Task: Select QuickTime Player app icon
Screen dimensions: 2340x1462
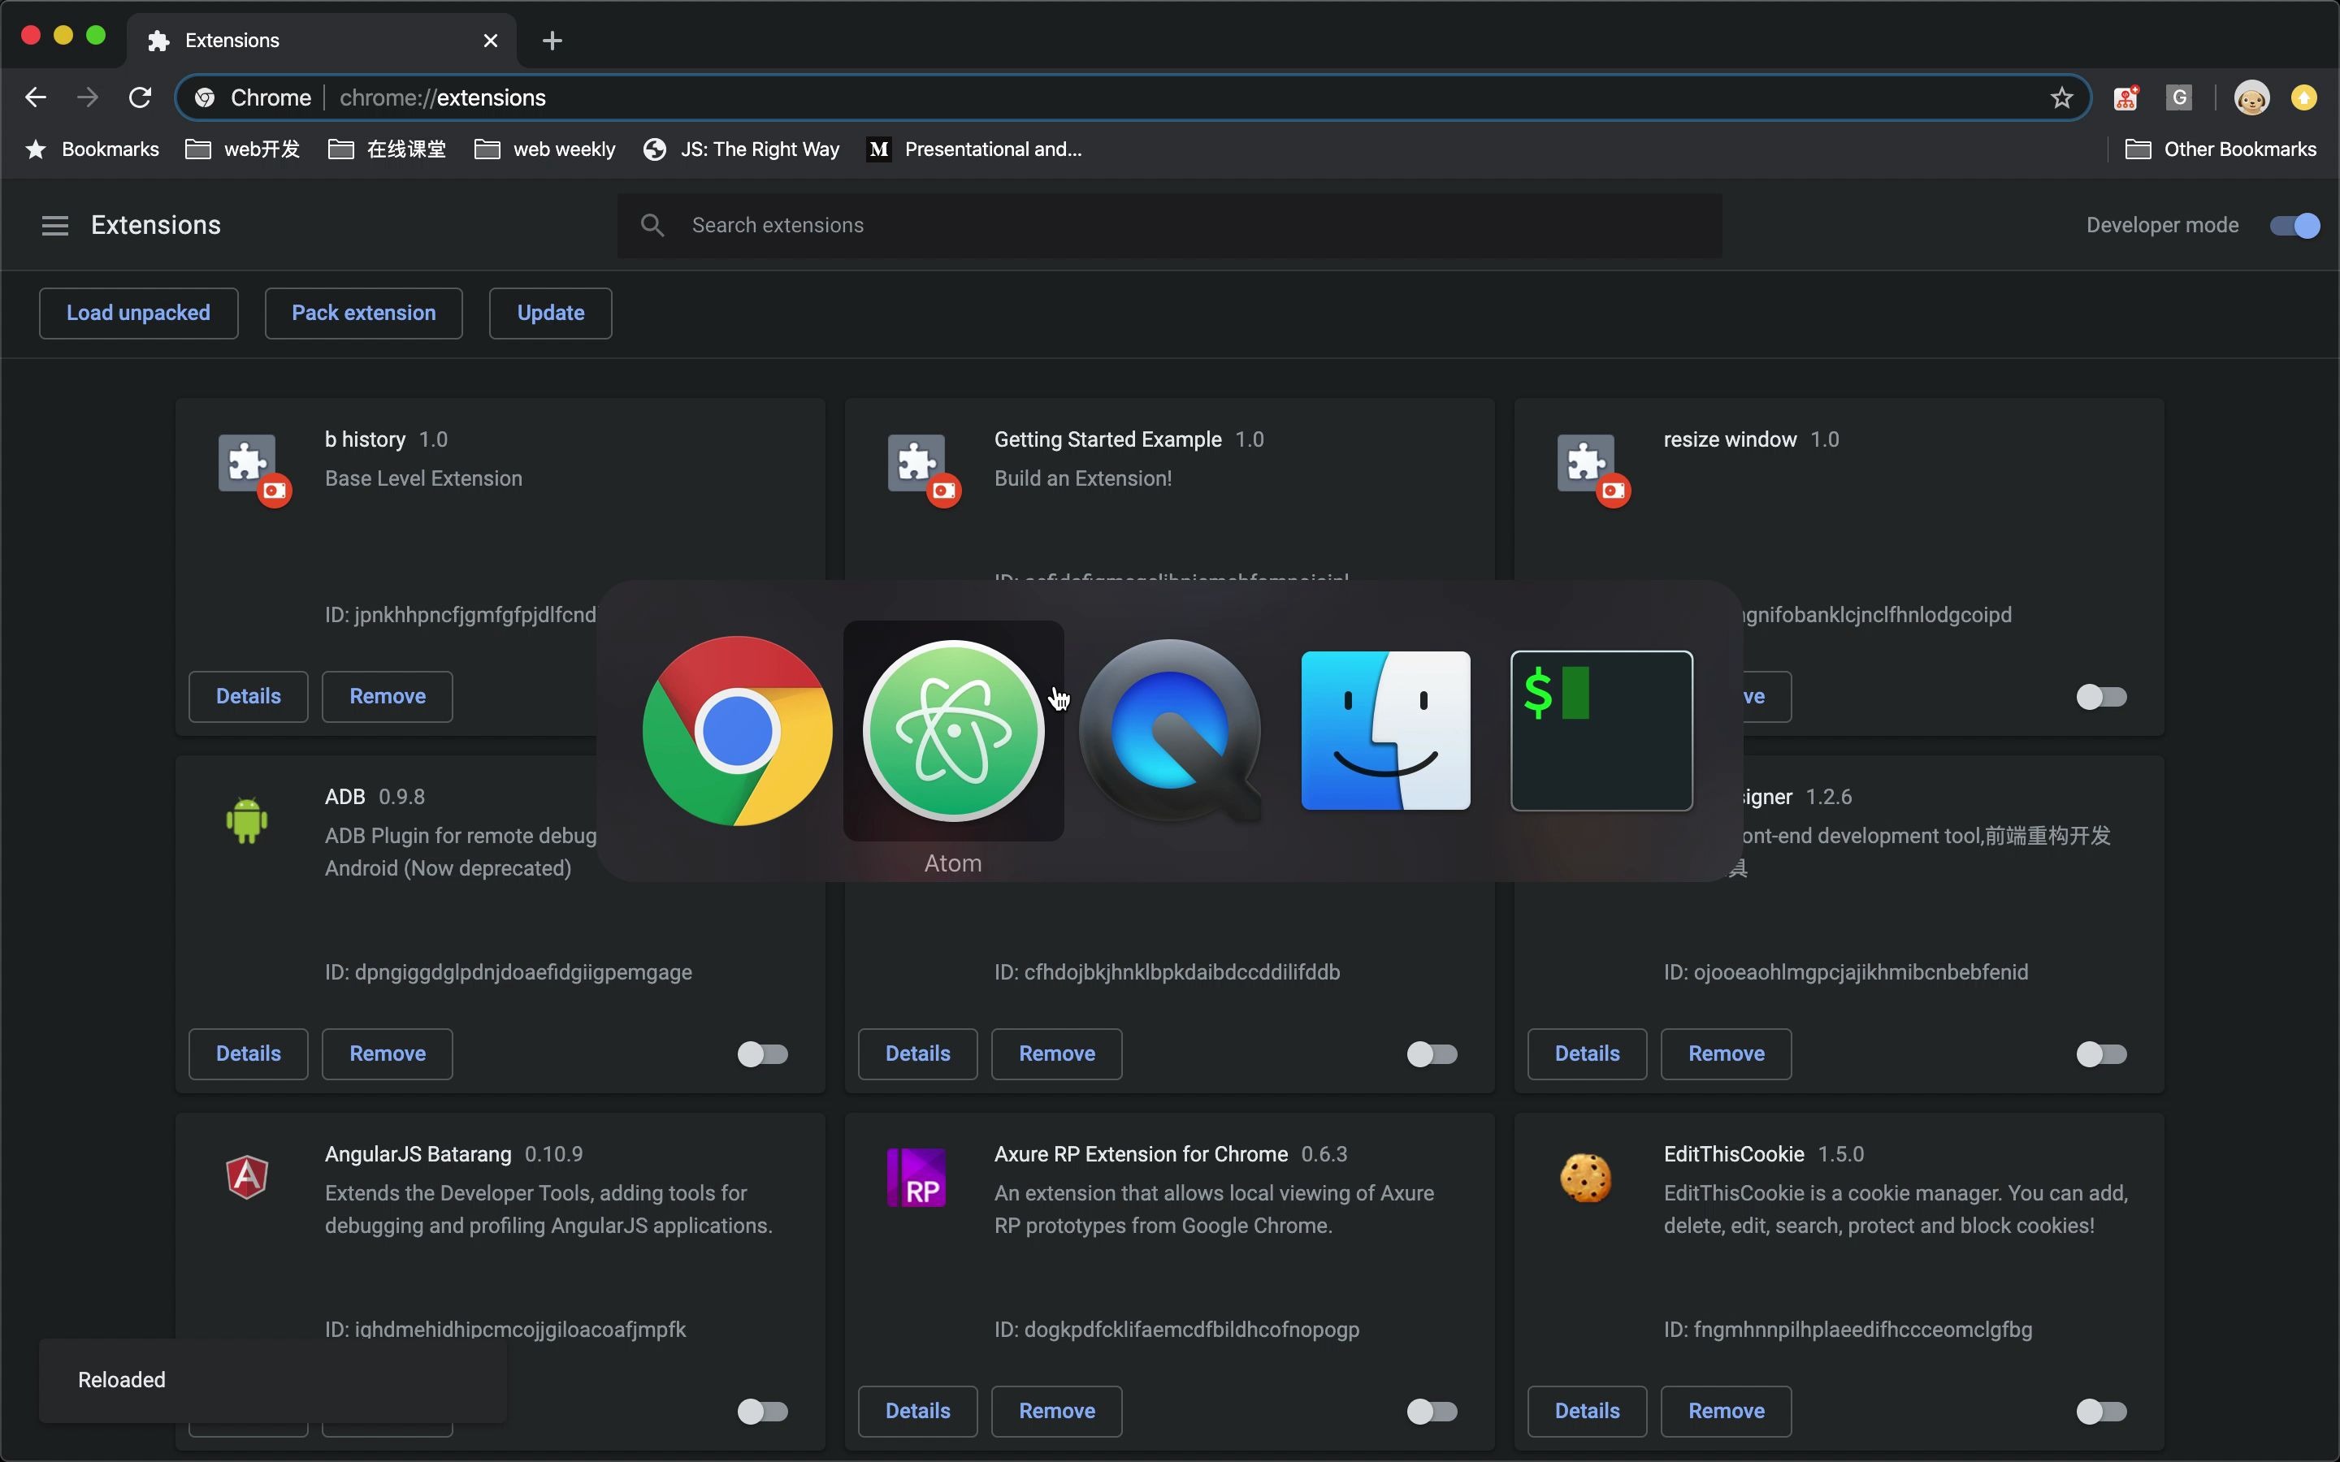Action: coord(1170,730)
